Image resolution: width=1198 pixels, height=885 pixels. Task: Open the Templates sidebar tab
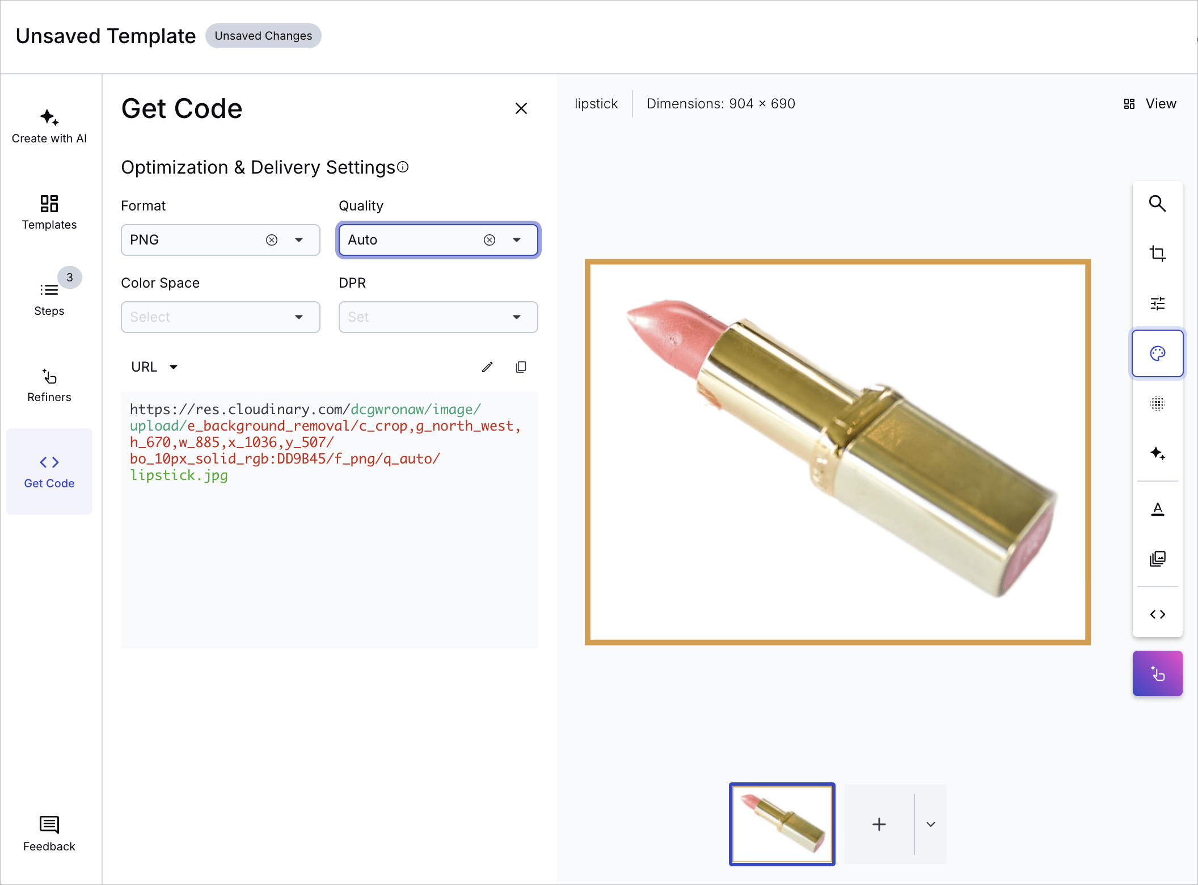click(x=49, y=212)
